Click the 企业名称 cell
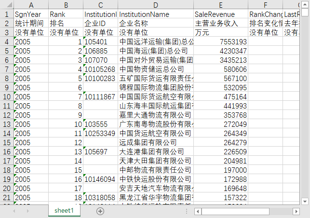Screen dimensions: 310x218 tap(156, 23)
